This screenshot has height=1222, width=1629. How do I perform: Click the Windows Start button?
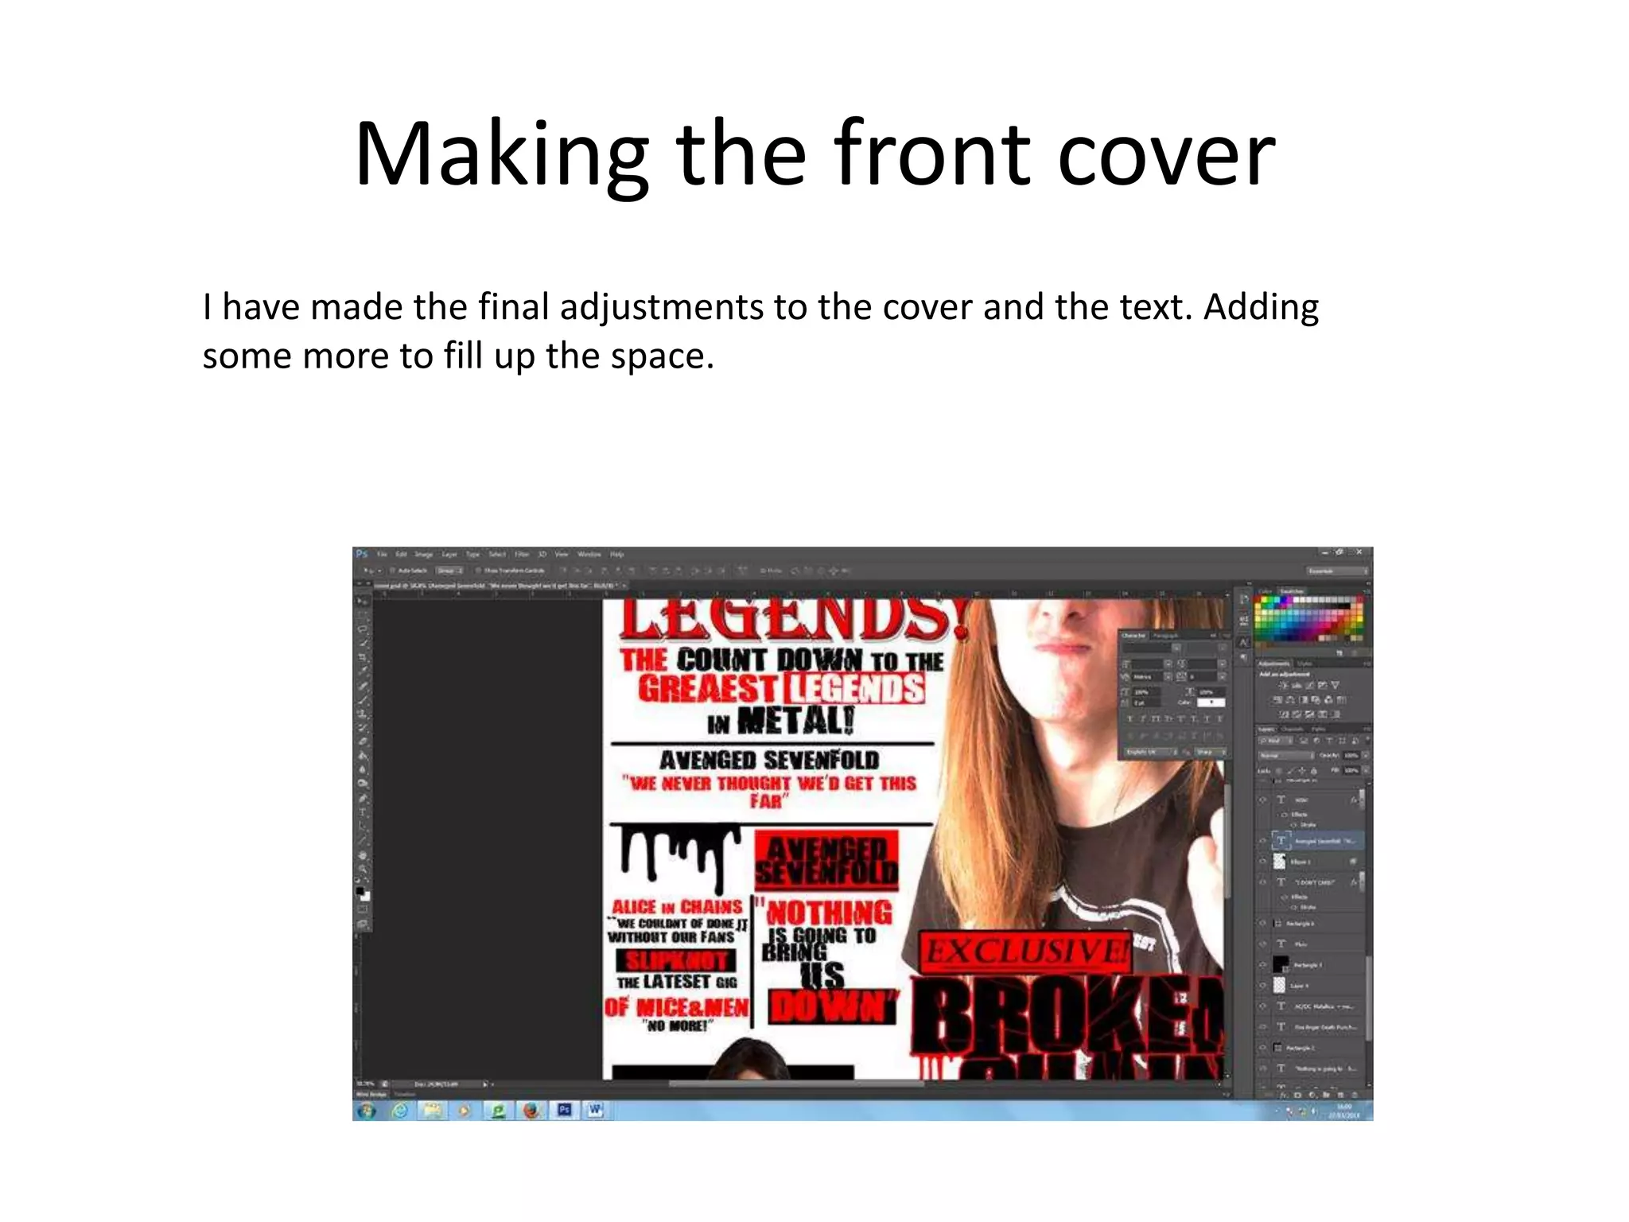(x=367, y=1111)
